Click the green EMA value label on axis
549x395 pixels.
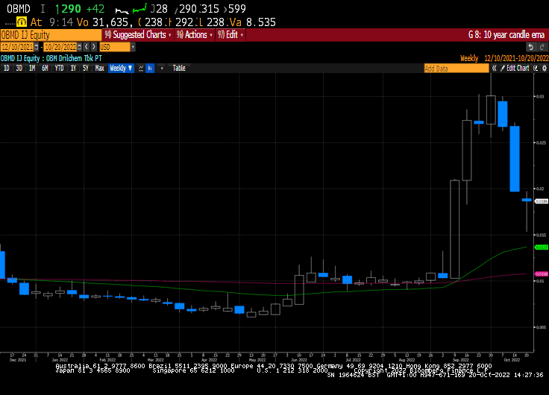coord(542,247)
